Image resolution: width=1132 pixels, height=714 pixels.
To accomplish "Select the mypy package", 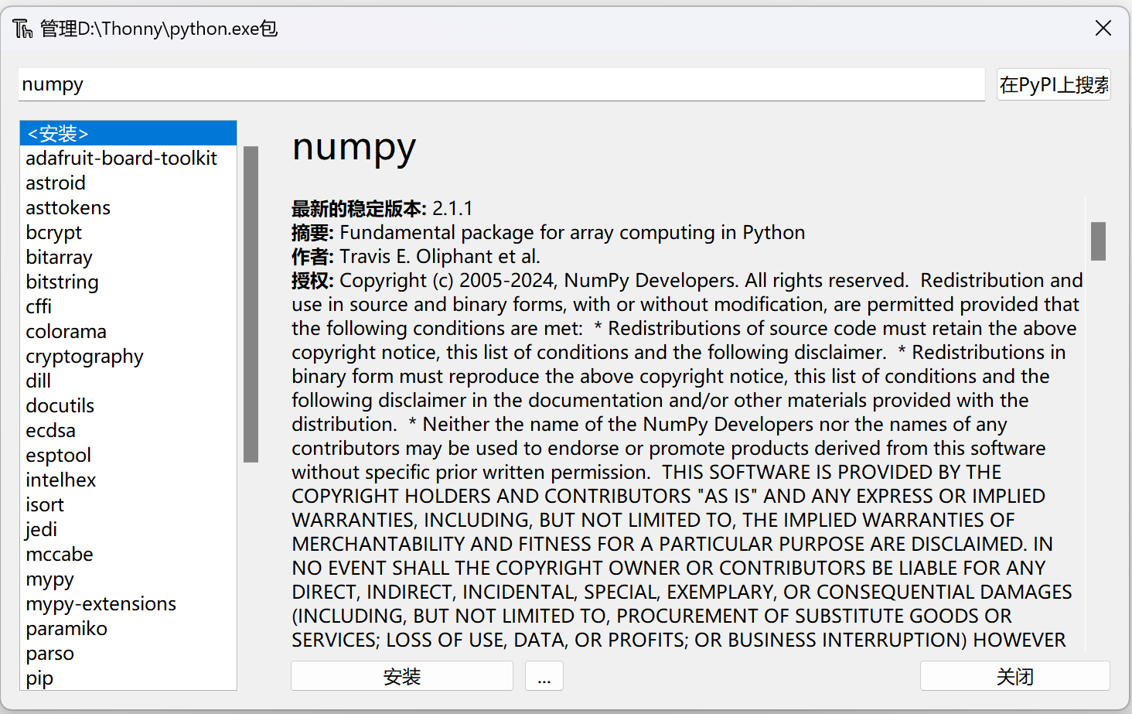I will pos(49,579).
